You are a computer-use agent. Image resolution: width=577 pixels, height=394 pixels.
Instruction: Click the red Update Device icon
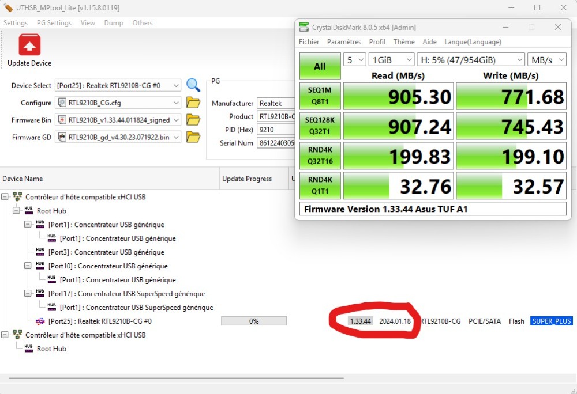click(29, 45)
